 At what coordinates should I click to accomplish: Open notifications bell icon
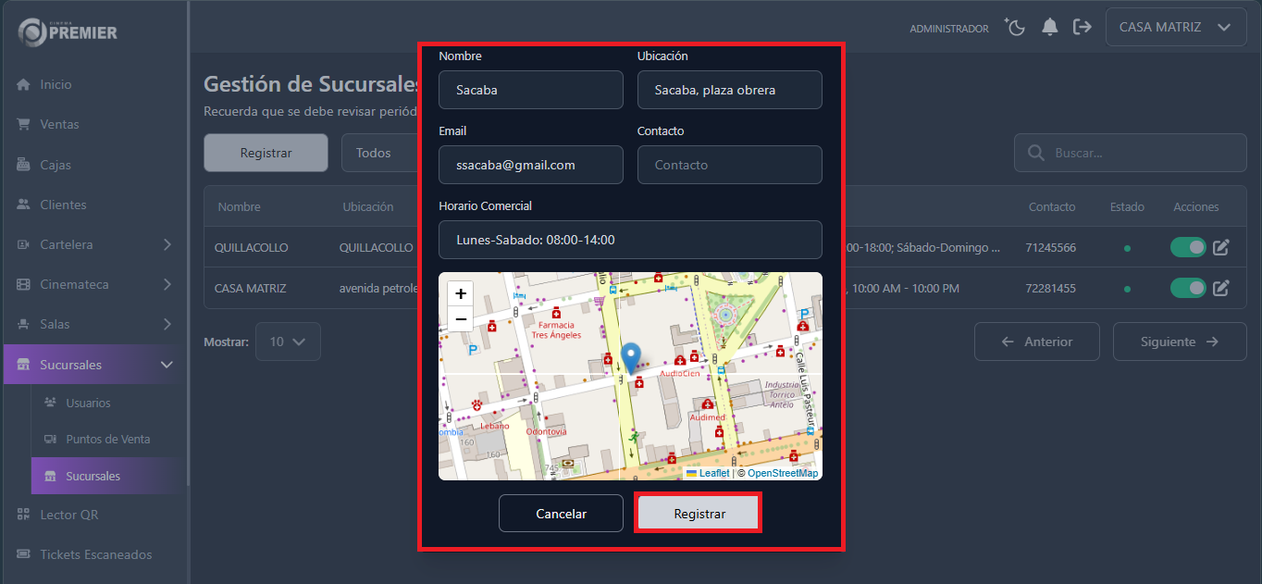(x=1049, y=28)
